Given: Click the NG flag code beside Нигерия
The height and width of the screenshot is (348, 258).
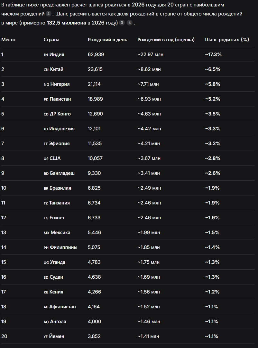Looking at the screenshot, I should [x=46, y=84].
